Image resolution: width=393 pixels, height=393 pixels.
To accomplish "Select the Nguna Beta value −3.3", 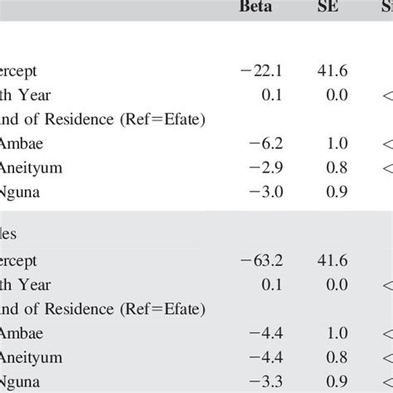I will coord(266,381).
